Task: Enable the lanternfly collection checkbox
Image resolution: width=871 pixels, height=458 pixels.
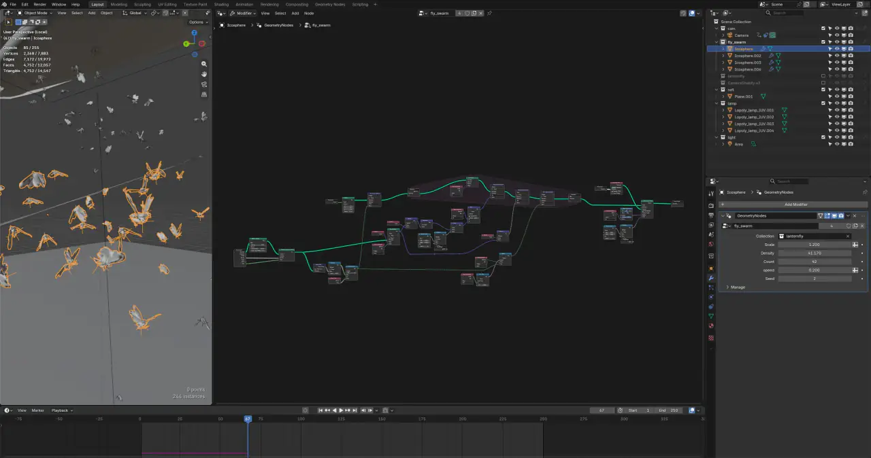Action: pos(823,76)
